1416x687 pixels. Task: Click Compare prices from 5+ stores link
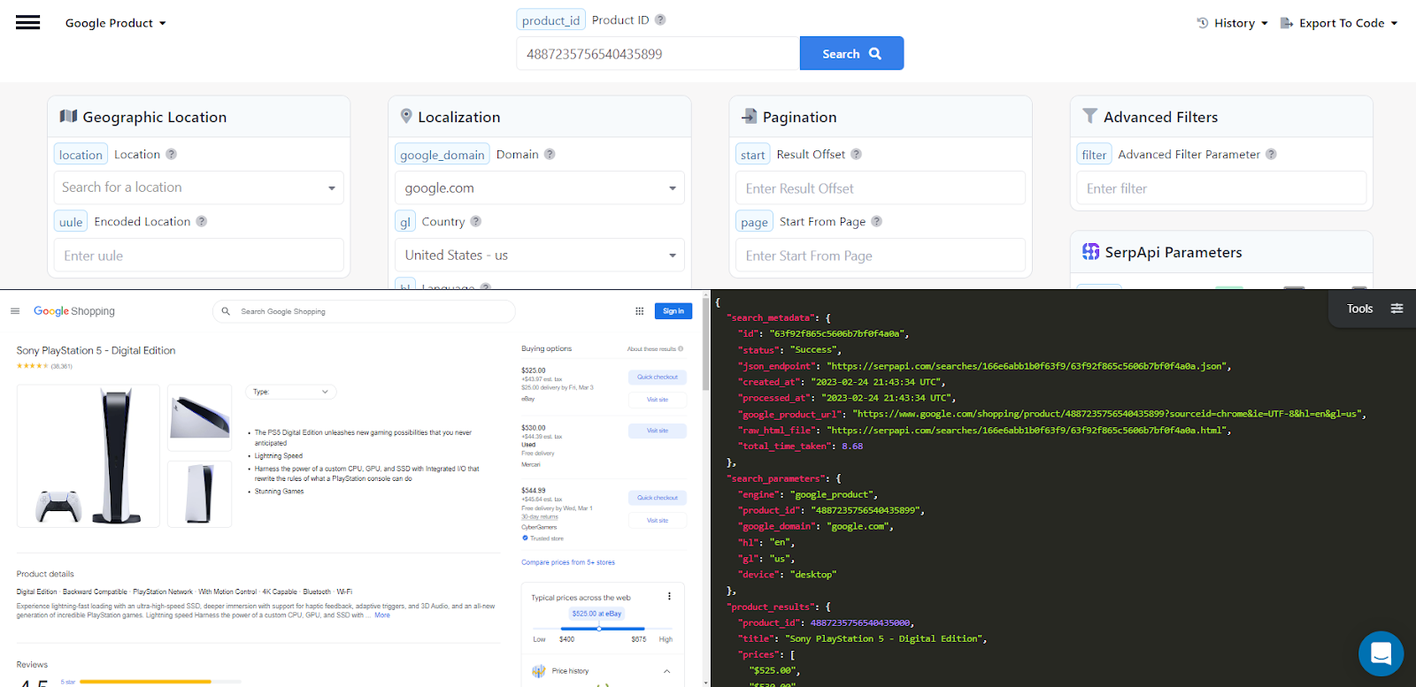(x=568, y=562)
